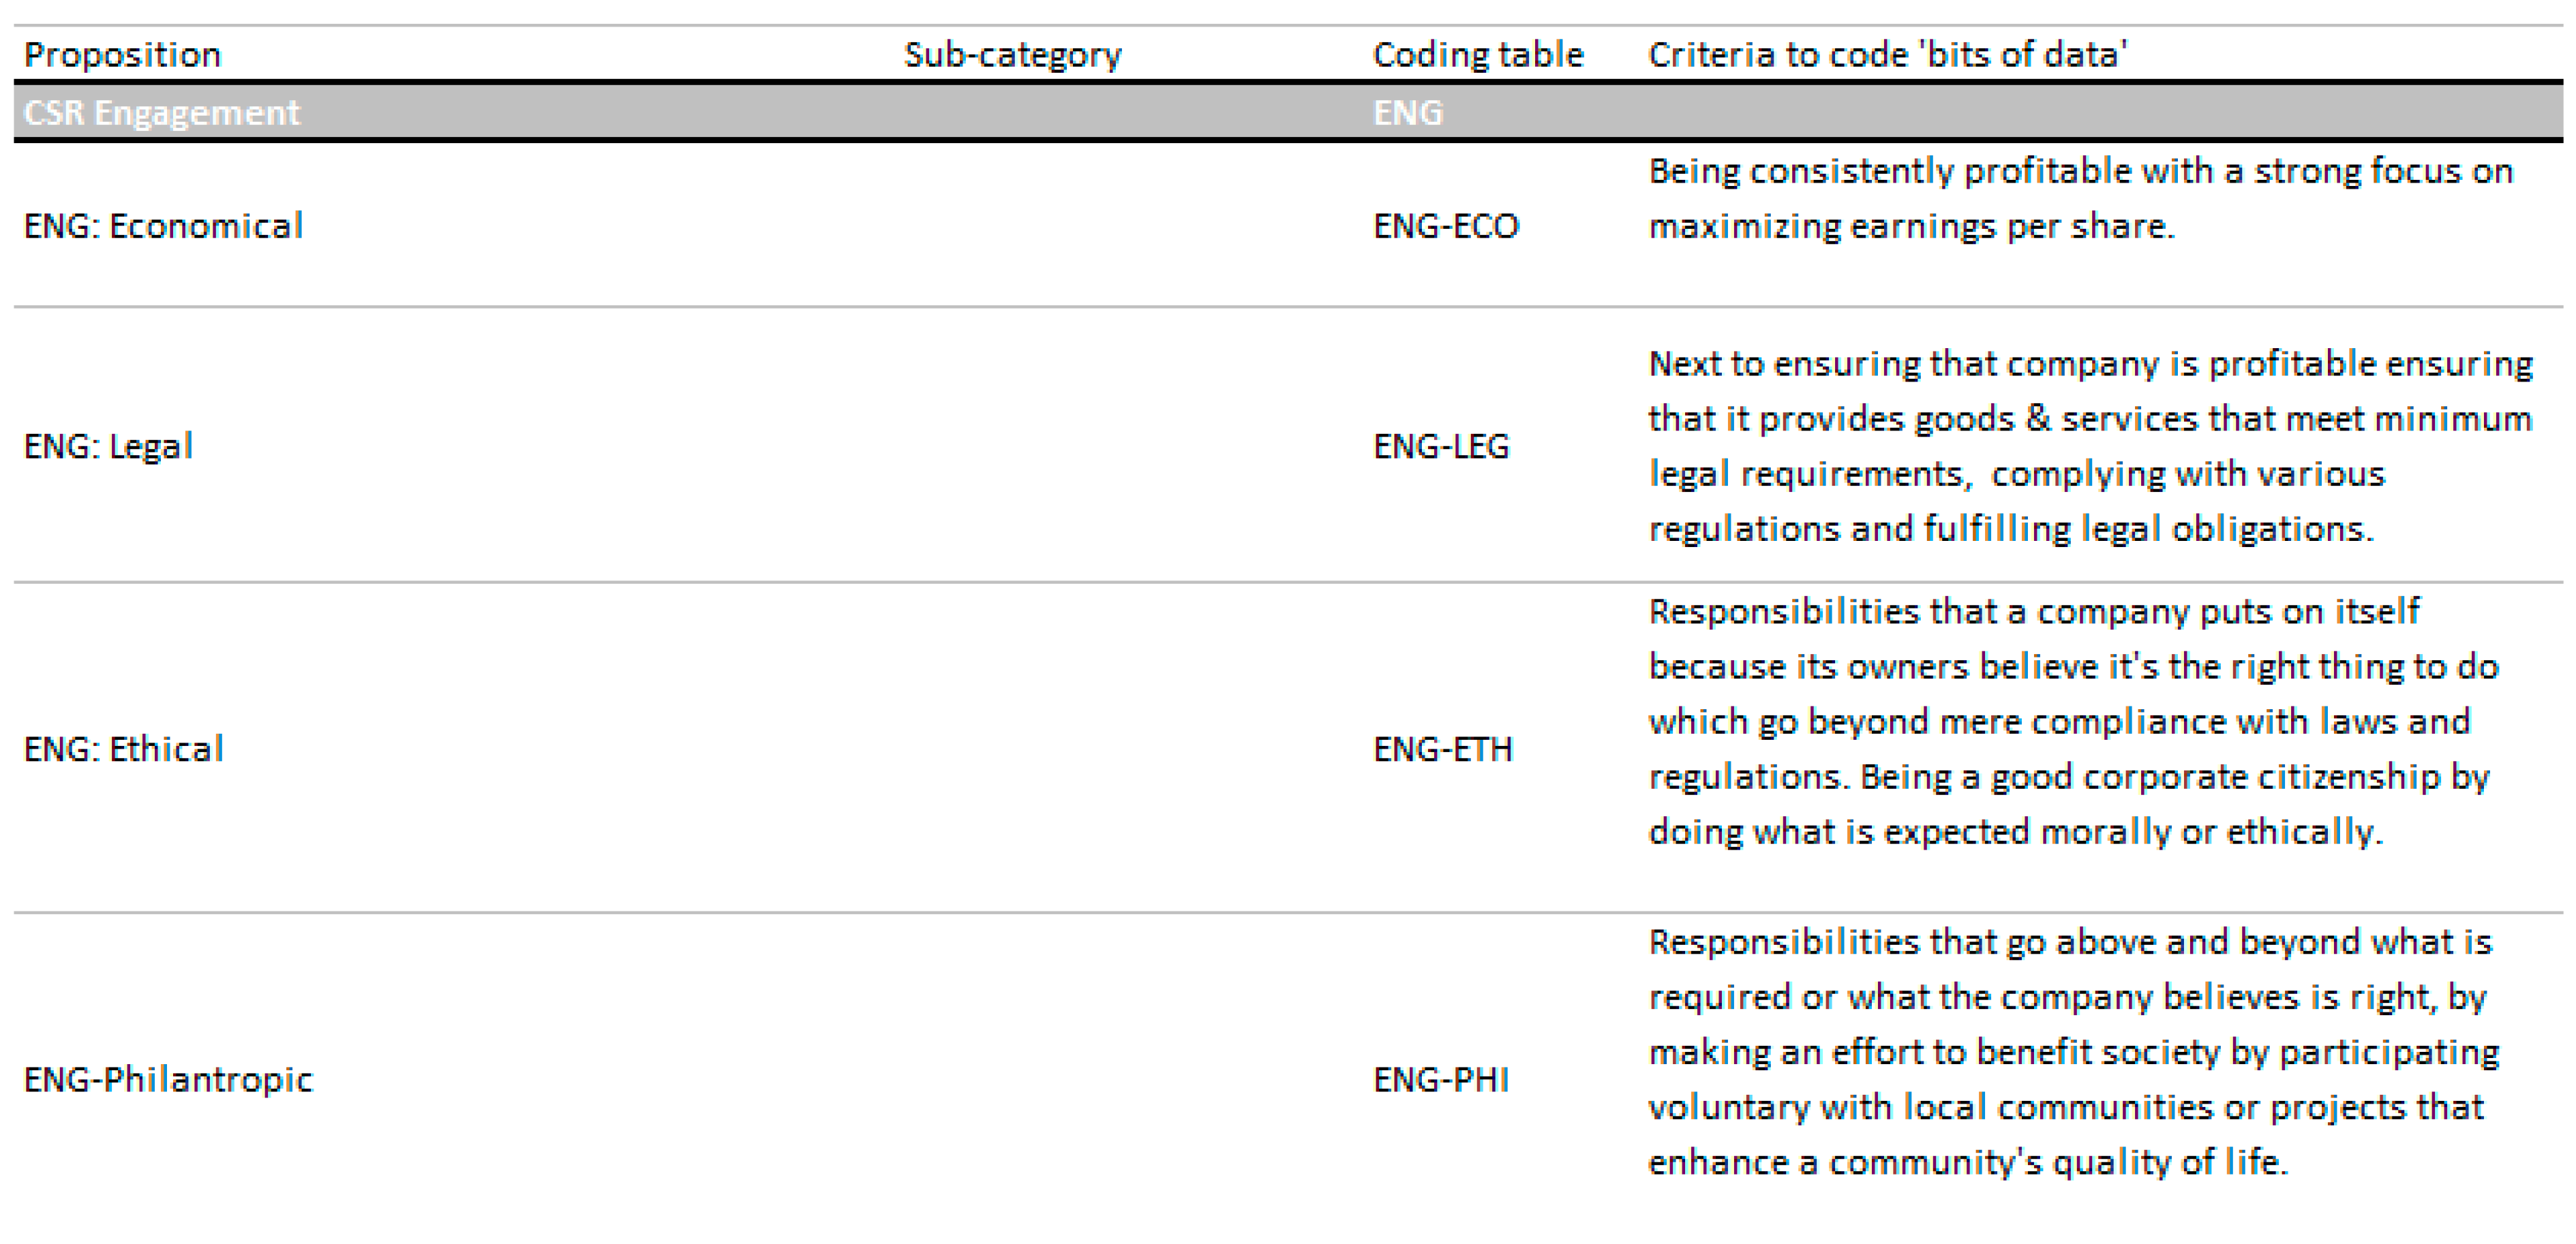Click the 'enhance a community's quality' line
Screen dimensions: 2576x1244
click(1967, 1162)
